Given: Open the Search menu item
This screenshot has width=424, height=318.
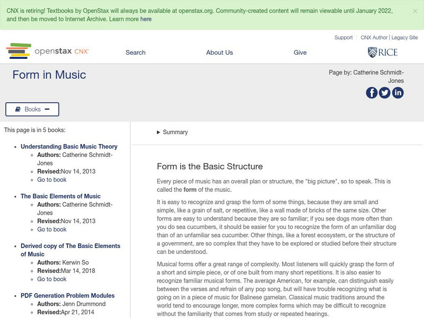Looking at the screenshot, I should 135,52.
